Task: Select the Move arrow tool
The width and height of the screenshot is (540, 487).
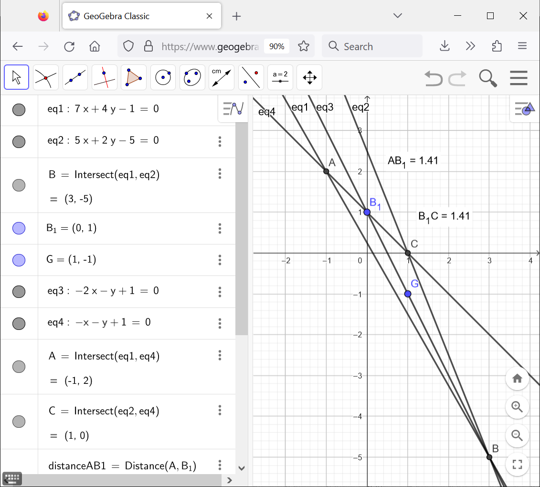Action: pos(16,77)
